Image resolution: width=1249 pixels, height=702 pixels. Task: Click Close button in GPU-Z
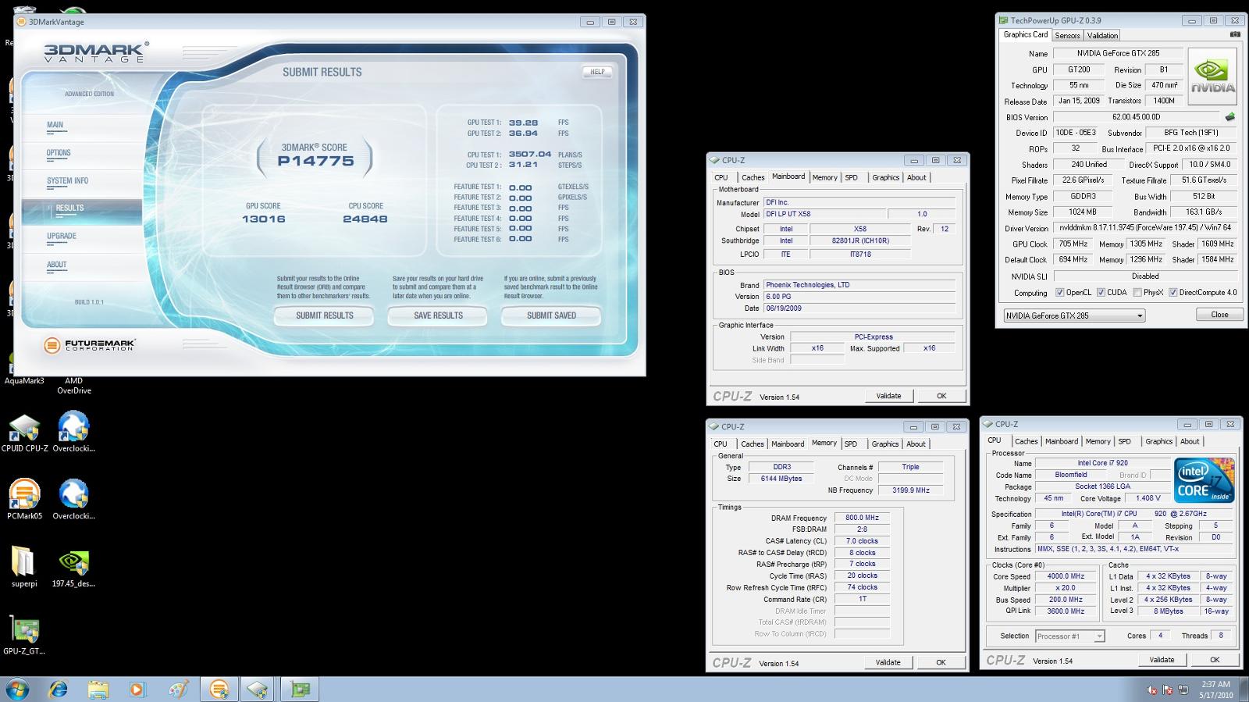[1219, 315]
